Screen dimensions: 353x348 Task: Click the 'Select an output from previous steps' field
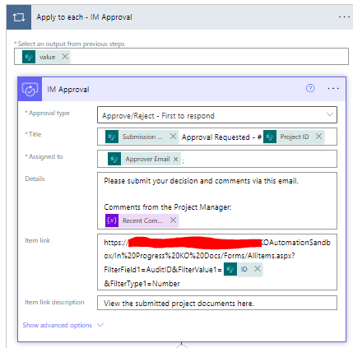click(181, 57)
